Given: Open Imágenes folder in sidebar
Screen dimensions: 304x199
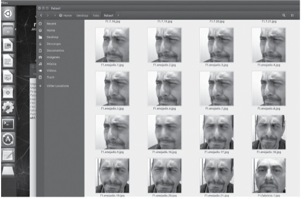Looking at the screenshot, I should click(53, 57).
